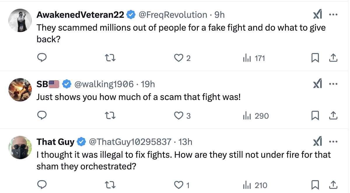Repost the walking1906 tweet
The height and width of the screenshot is (193, 350).
[111, 116]
